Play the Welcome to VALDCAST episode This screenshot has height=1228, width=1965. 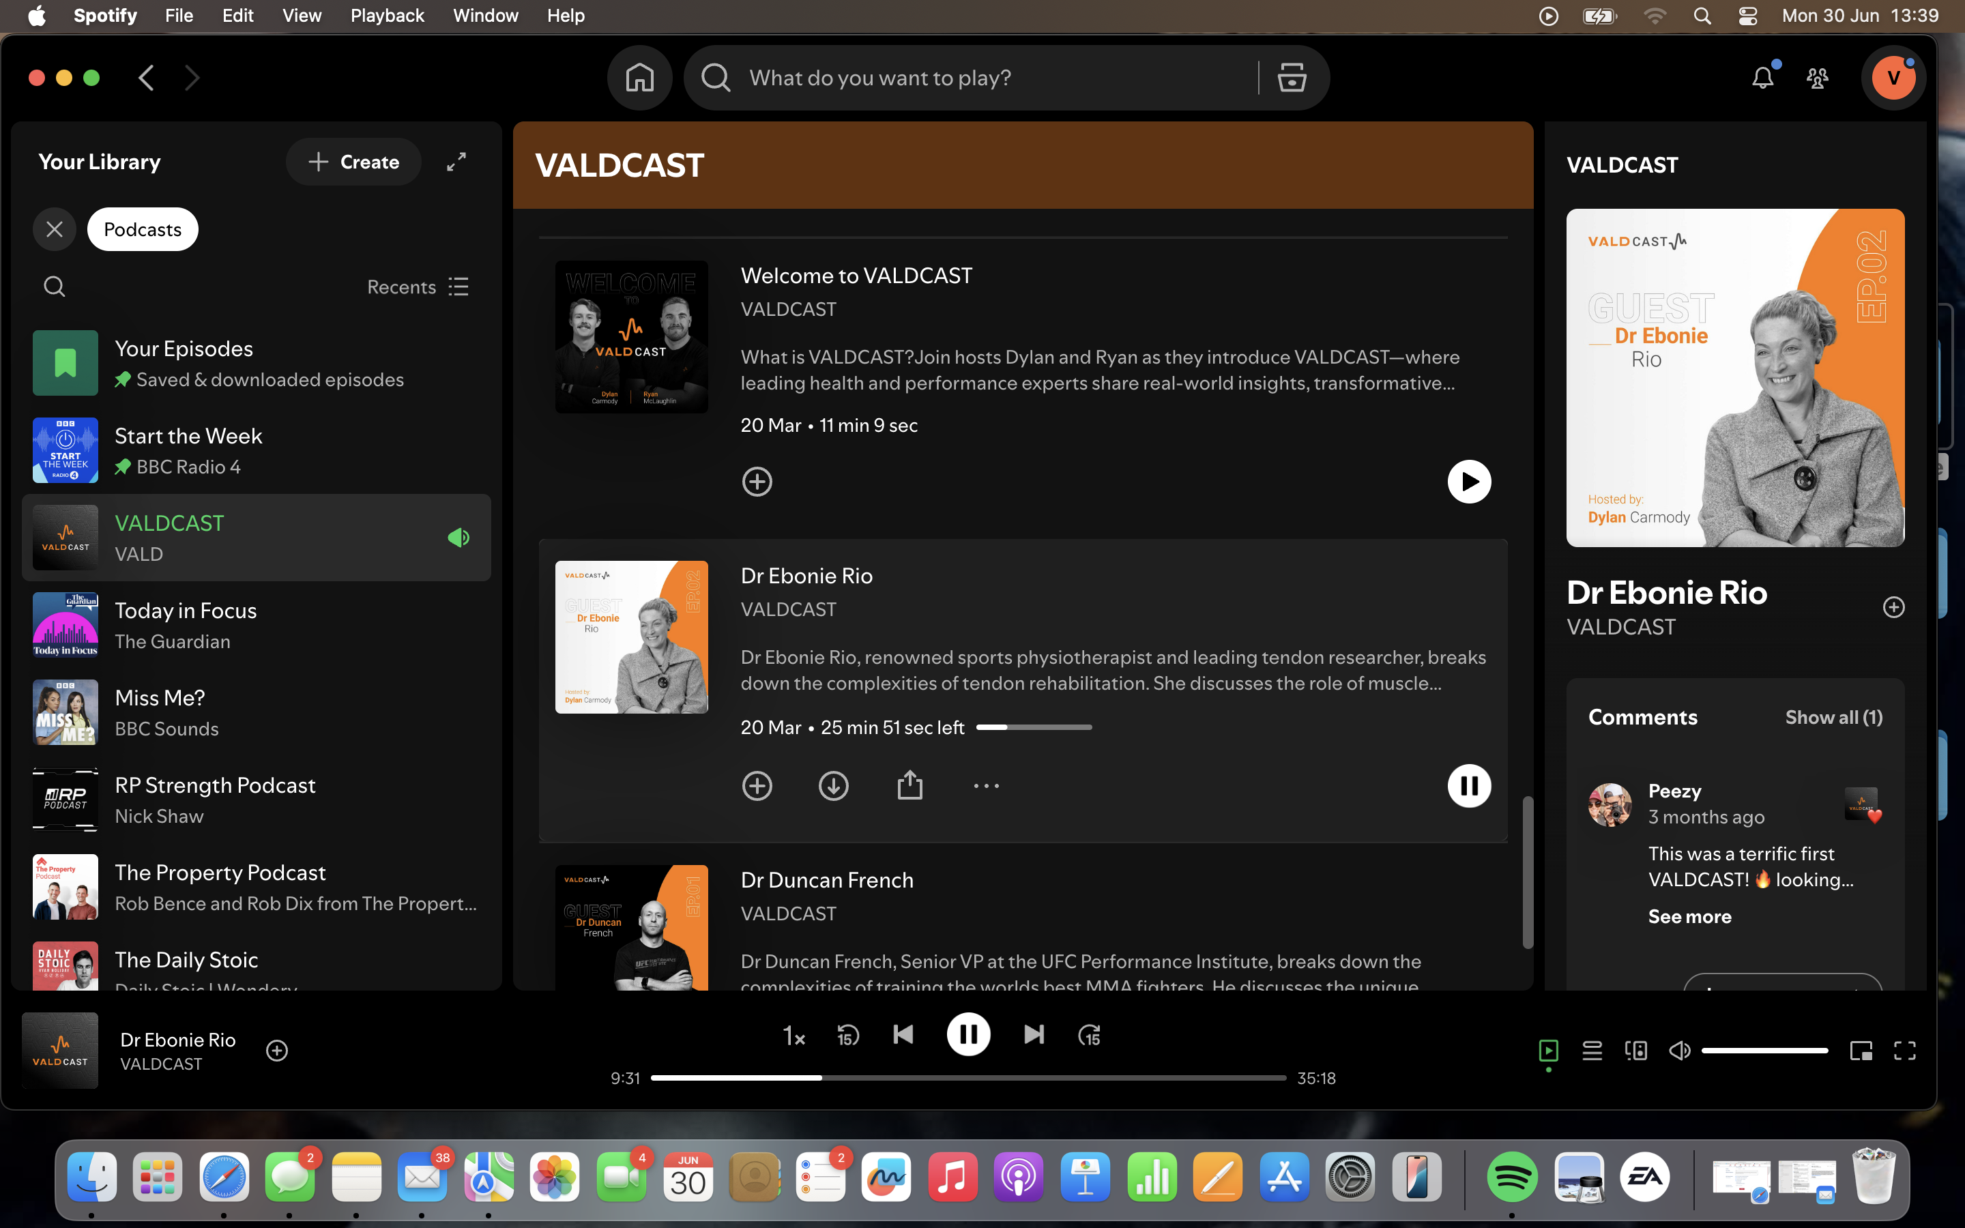pyautogui.click(x=1469, y=482)
